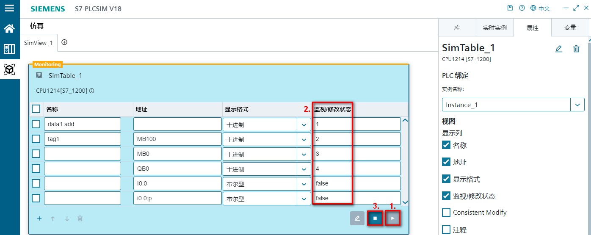The image size is (591, 235).
Task: Add a new row to SimTable
Action: pyautogui.click(x=39, y=218)
